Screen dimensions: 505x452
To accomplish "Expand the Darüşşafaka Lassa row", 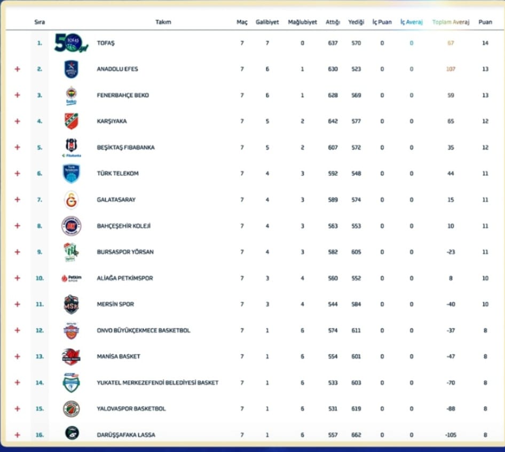I will (17, 435).
